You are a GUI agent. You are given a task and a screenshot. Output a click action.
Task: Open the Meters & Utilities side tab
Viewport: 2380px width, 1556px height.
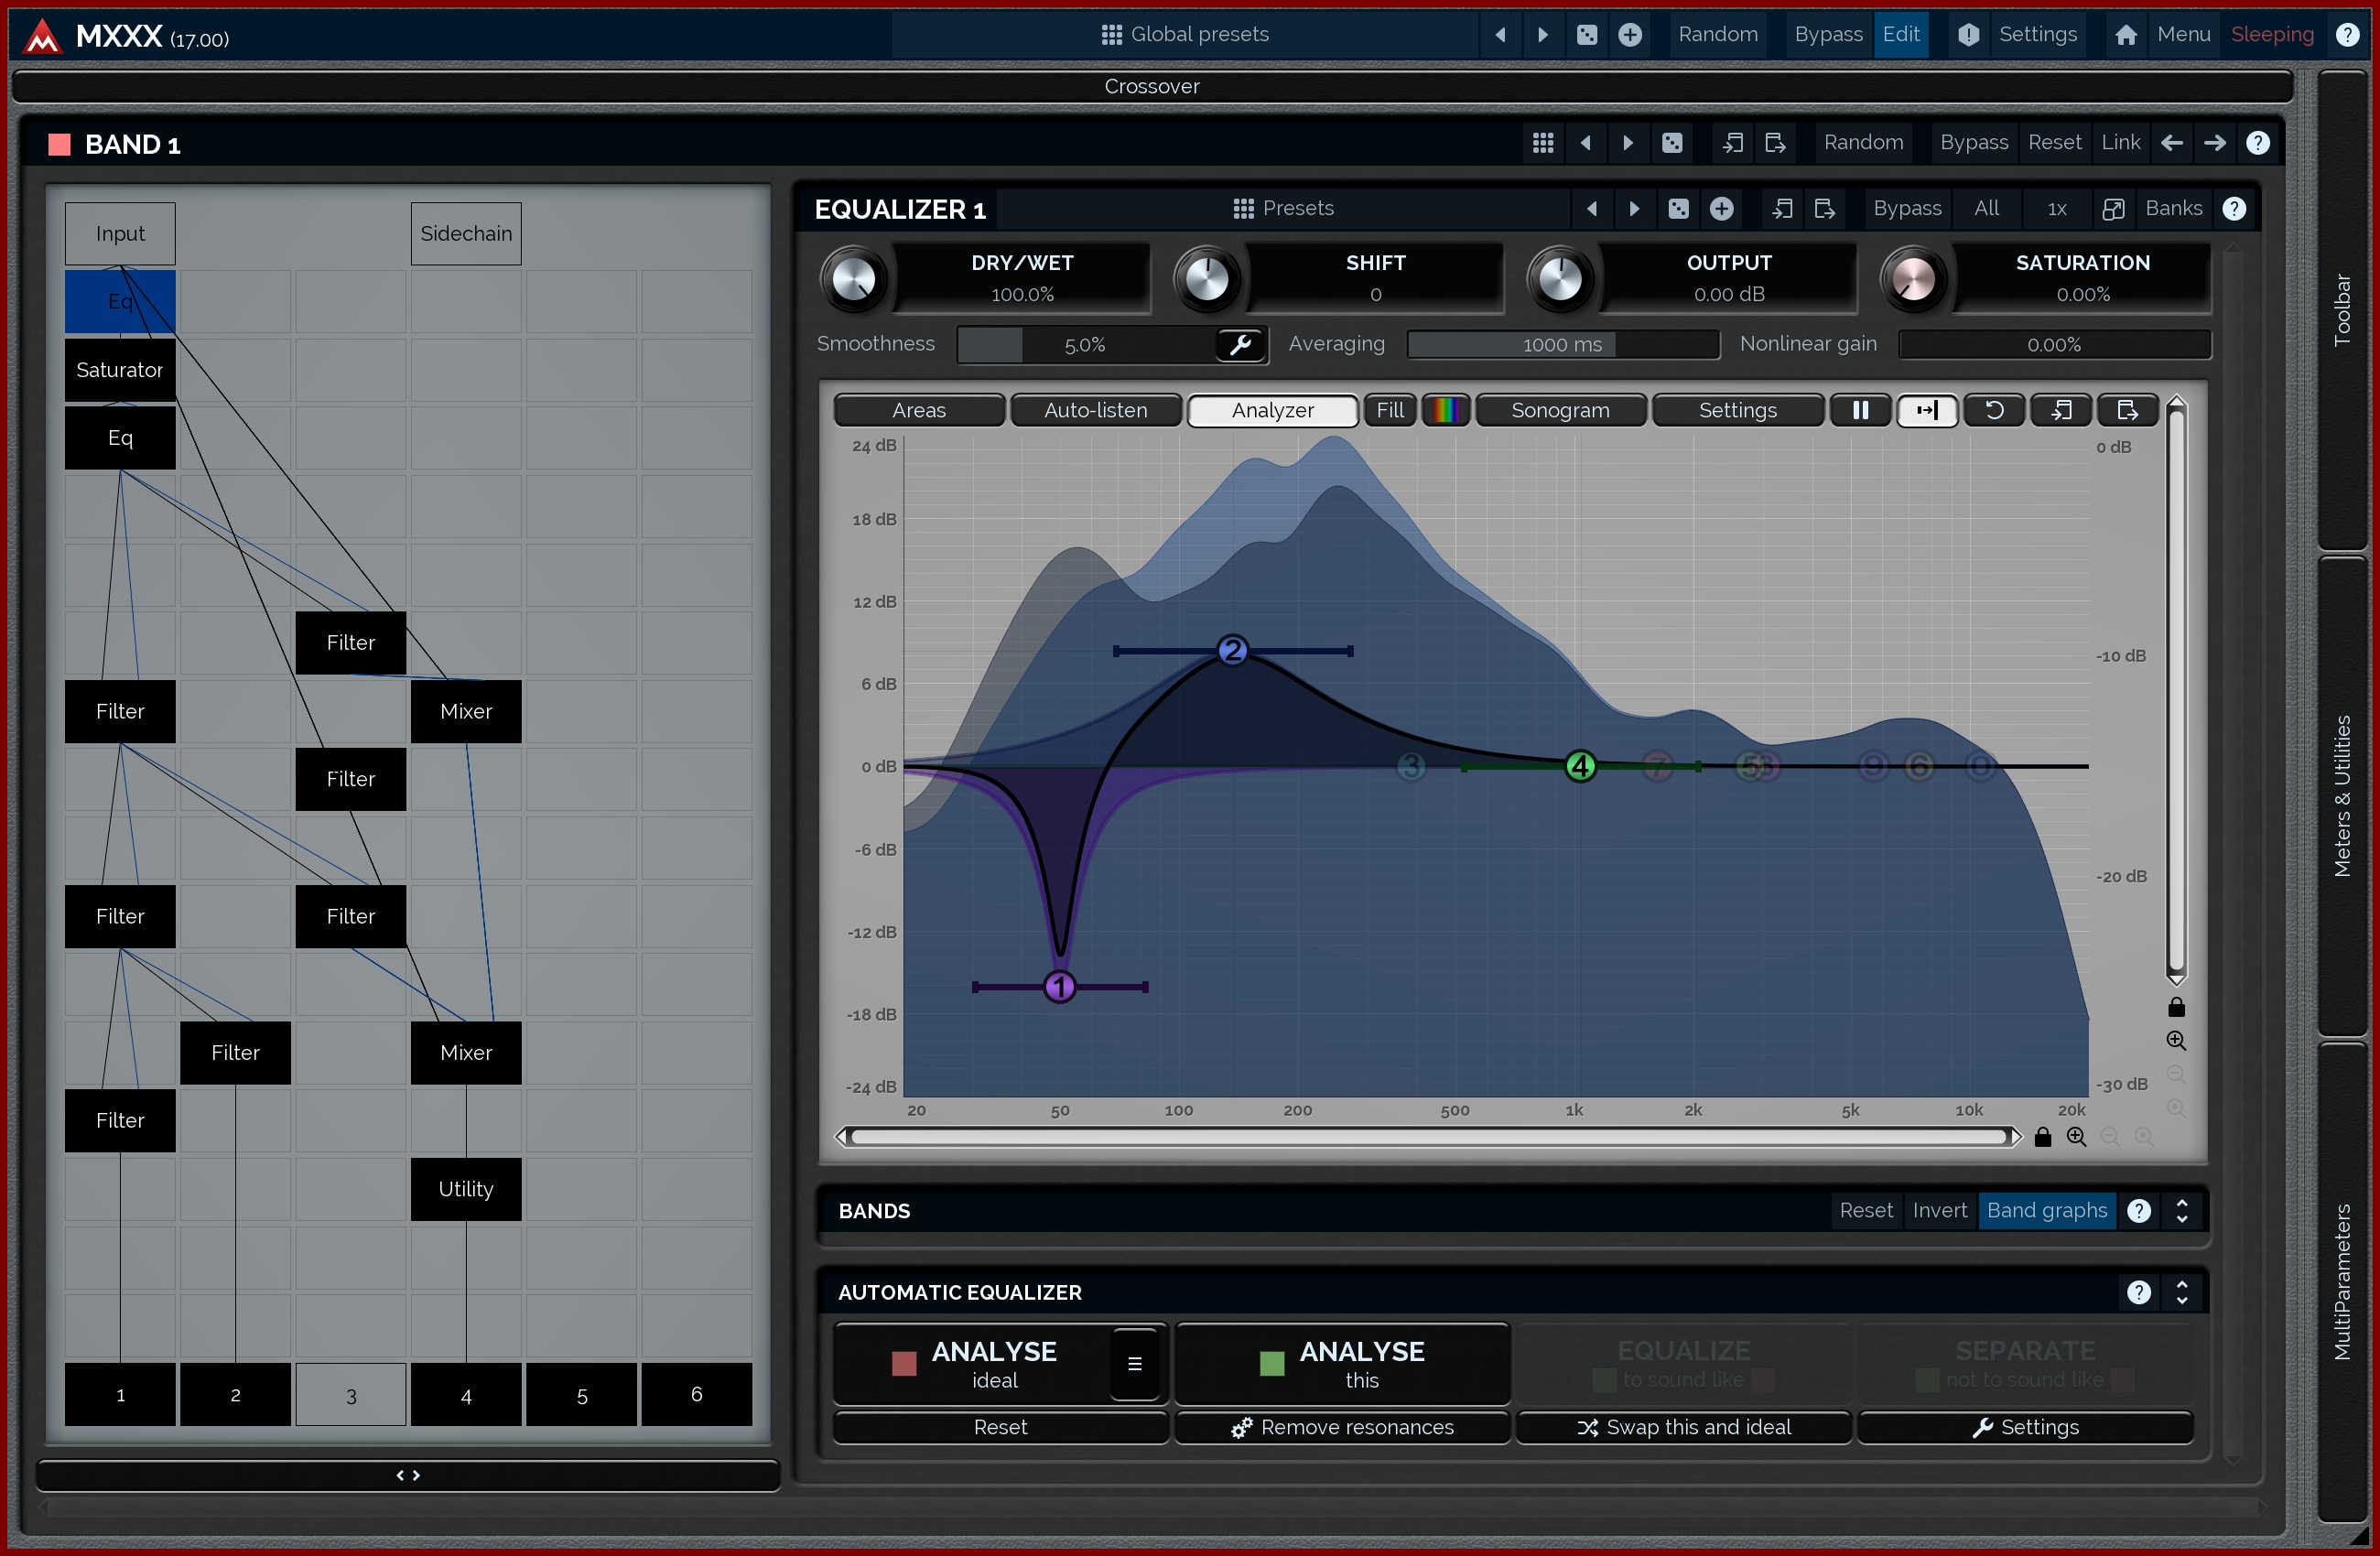coord(2342,795)
